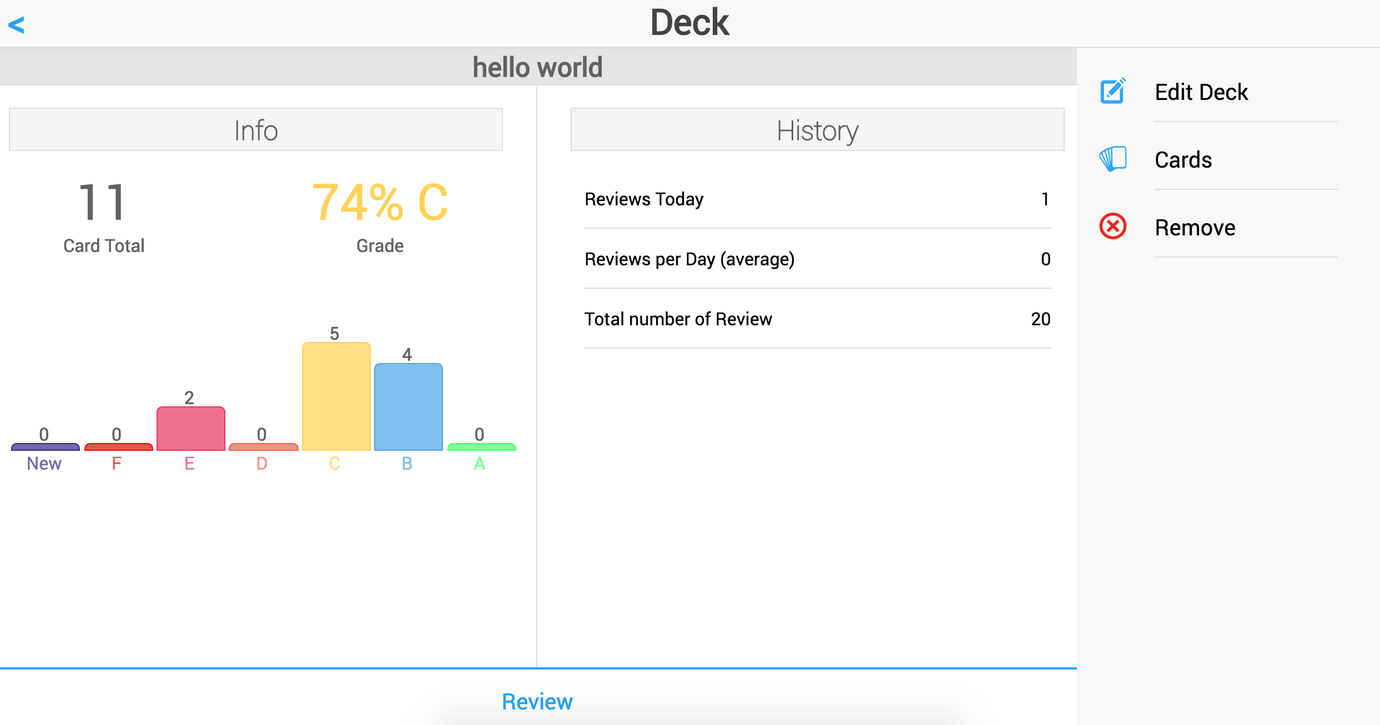Viewport: 1380px width, 725px height.
Task: Click the hello world deck title
Action: (537, 67)
